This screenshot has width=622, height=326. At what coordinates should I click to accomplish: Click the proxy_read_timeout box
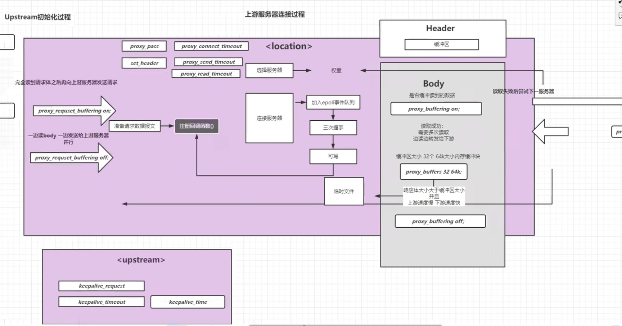[206, 74]
